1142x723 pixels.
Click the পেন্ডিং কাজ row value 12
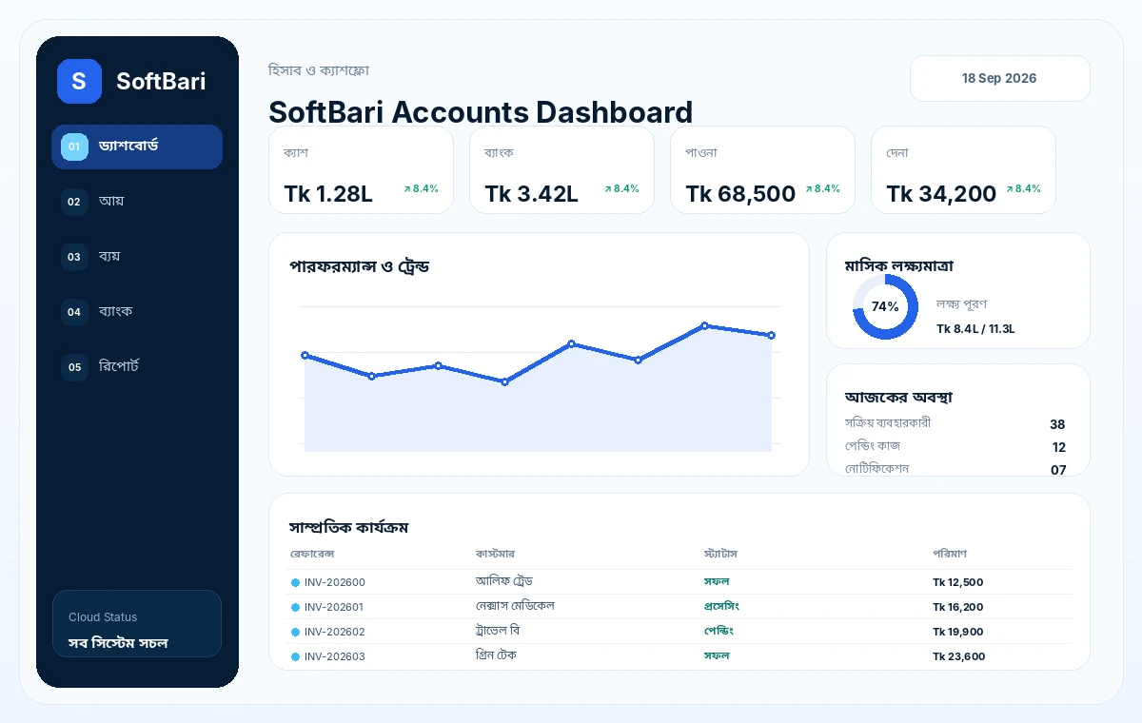(x=1058, y=447)
